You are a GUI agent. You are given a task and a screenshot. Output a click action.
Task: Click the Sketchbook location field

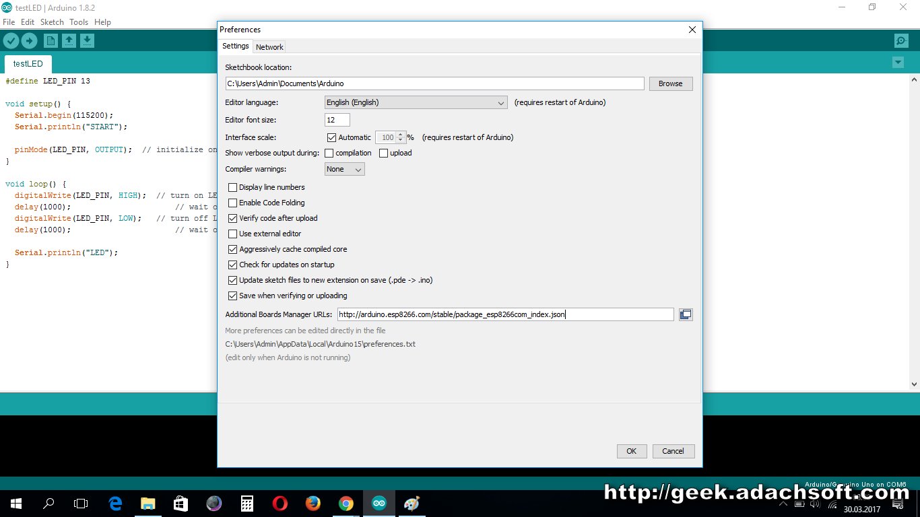(435, 83)
